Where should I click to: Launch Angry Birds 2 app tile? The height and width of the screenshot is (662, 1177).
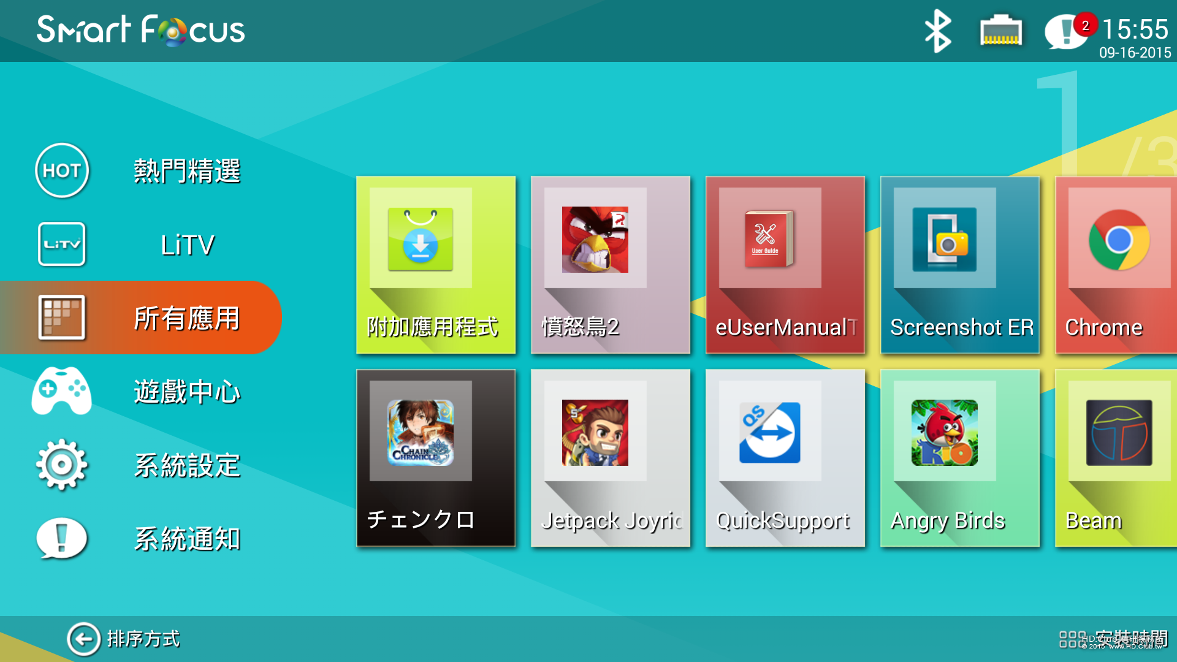610,265
